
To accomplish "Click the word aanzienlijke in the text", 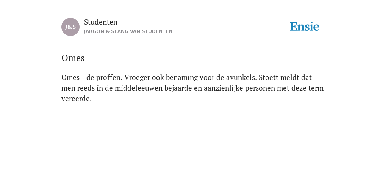I will pos(224,88).
